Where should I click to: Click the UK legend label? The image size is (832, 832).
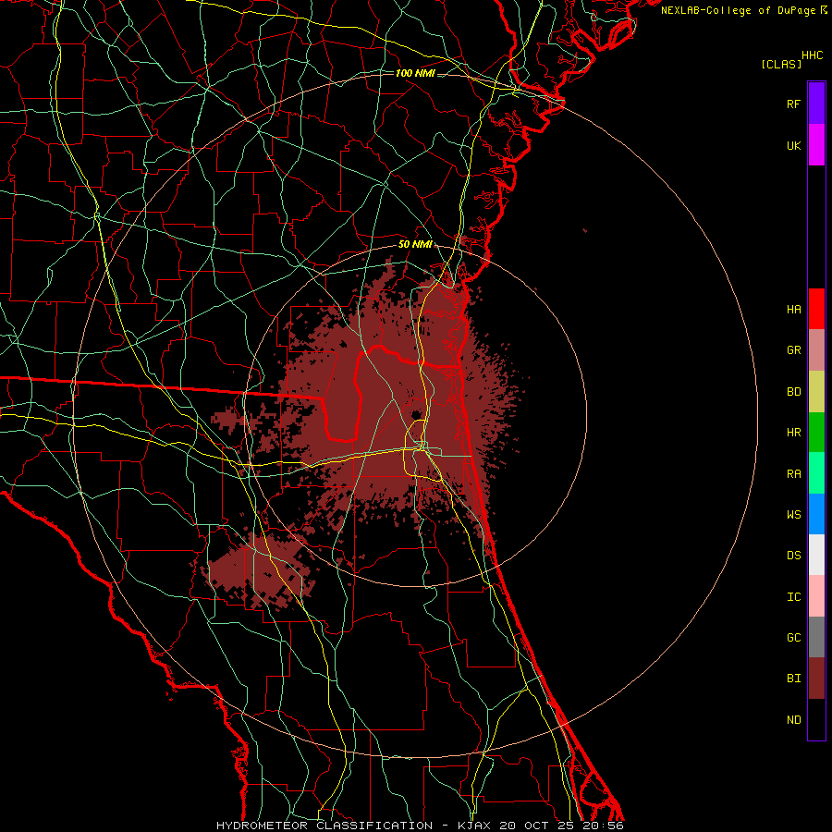point(793,145)
